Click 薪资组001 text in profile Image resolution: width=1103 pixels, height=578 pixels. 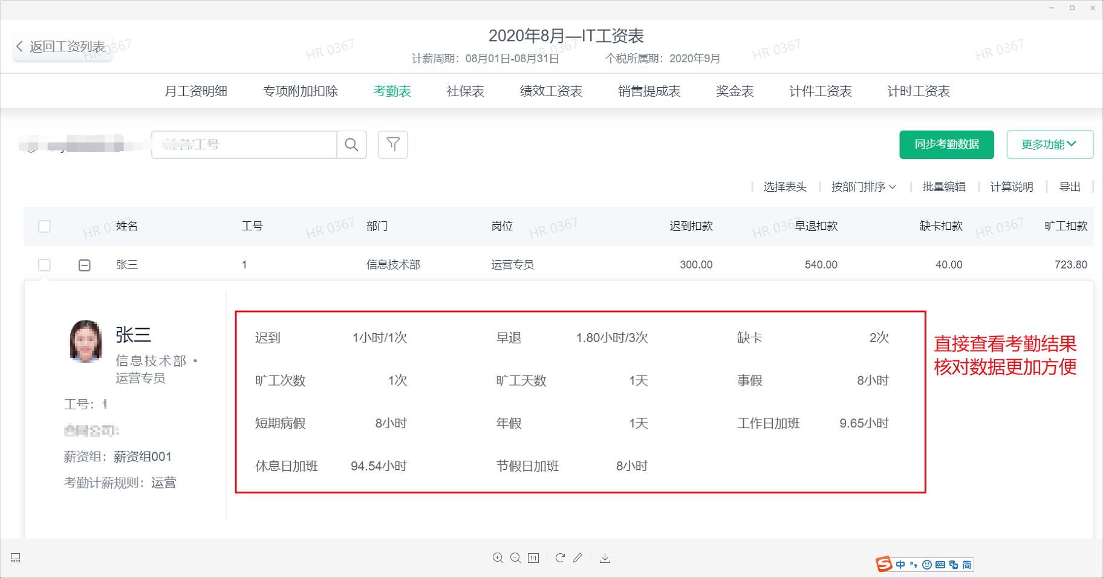[143, 456]
